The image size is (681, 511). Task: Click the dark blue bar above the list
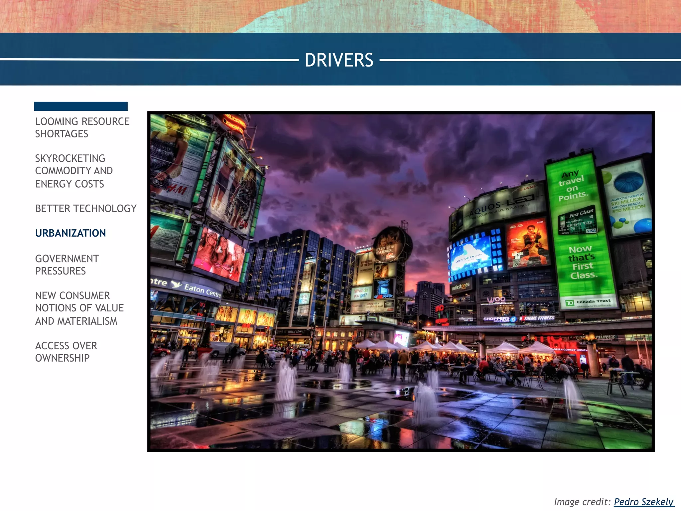[x=81, y=106]
